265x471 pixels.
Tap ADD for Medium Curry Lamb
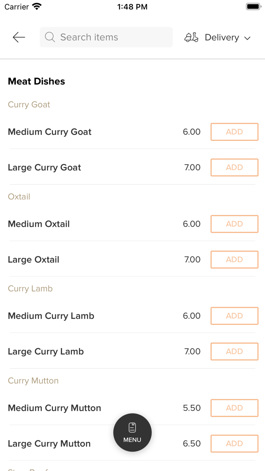pyautogui.click(x=234, y=316)
